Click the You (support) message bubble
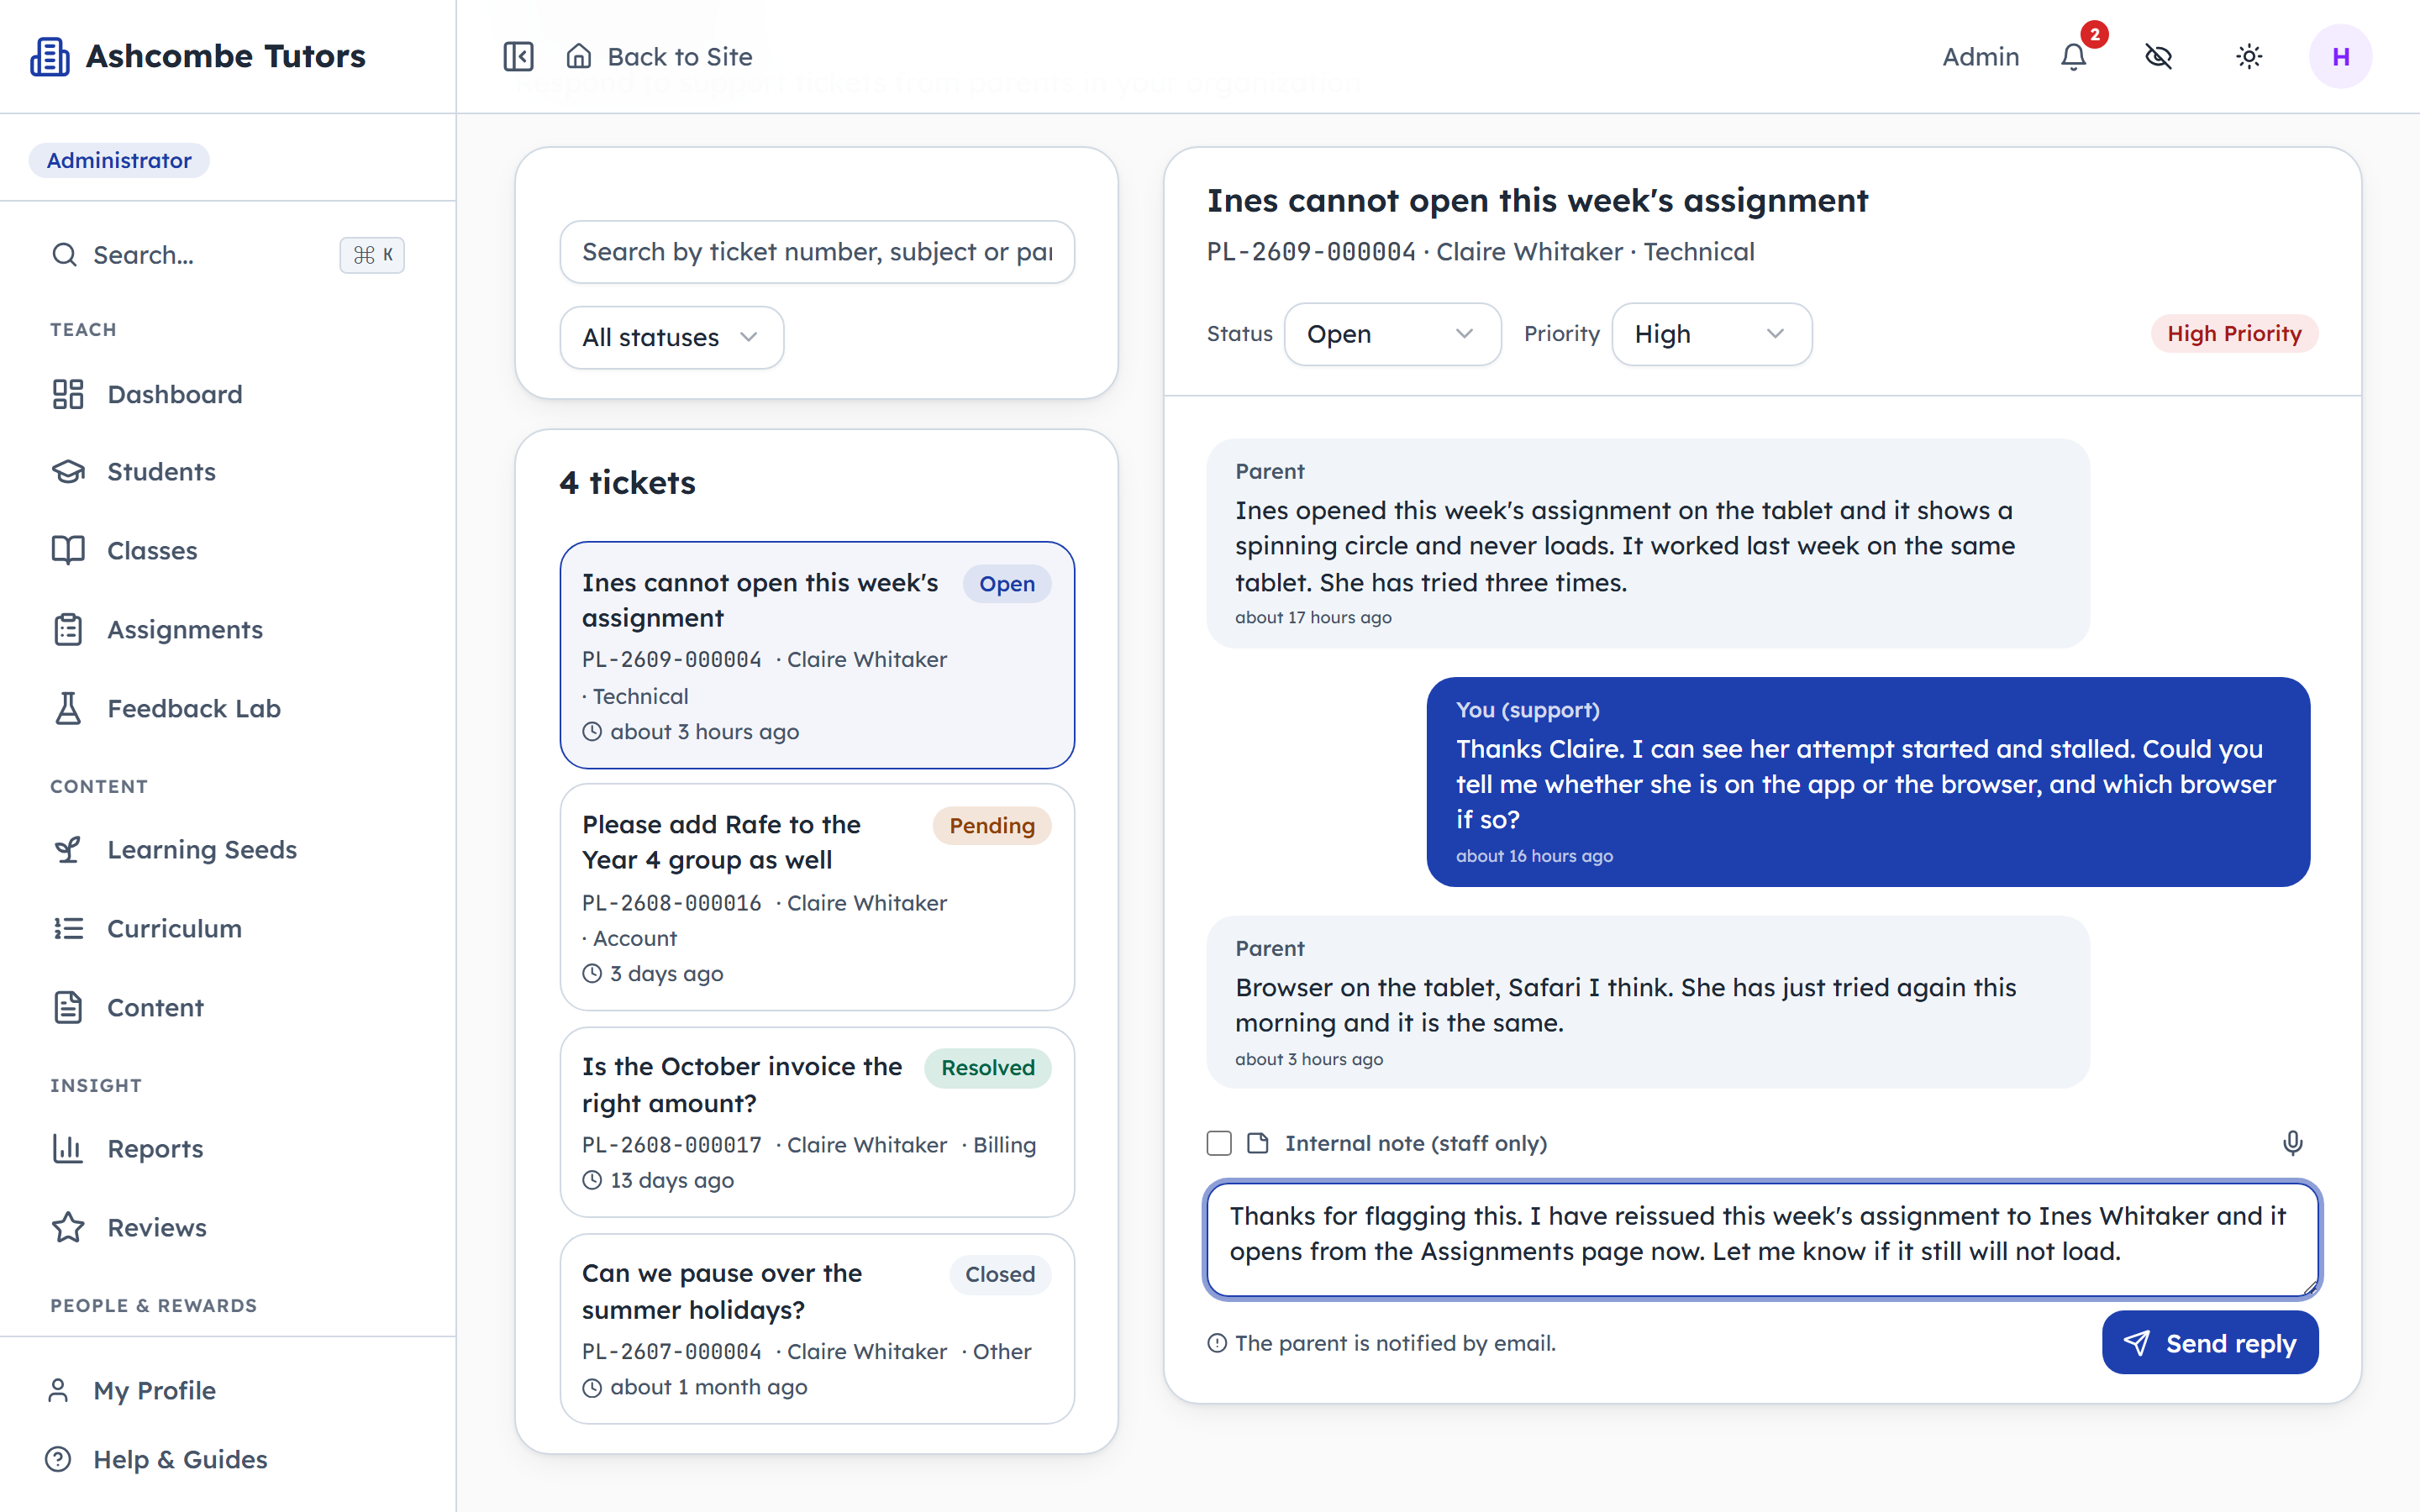This screenshot has width=2420, height=1512. coord(1868,782)
